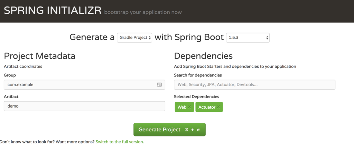Follow the Switch to the full version link
354x151 pixels.
[x=120, y=142]
